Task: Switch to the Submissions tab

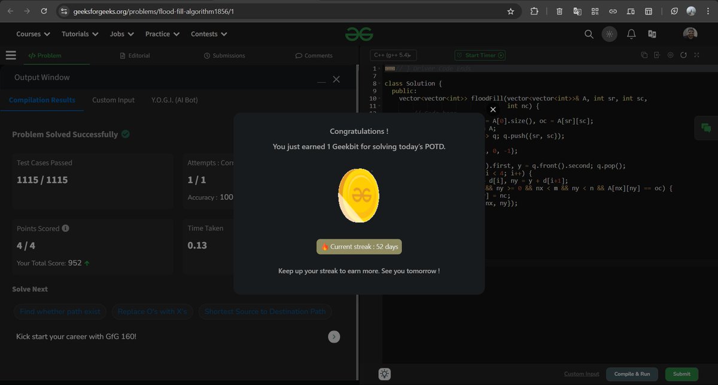Action: coord(224,56)
